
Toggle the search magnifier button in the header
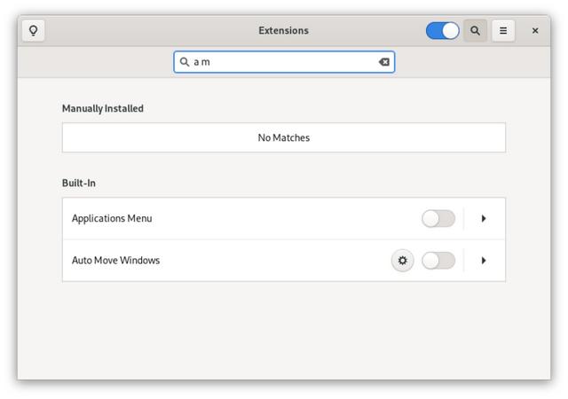[475, 30]
